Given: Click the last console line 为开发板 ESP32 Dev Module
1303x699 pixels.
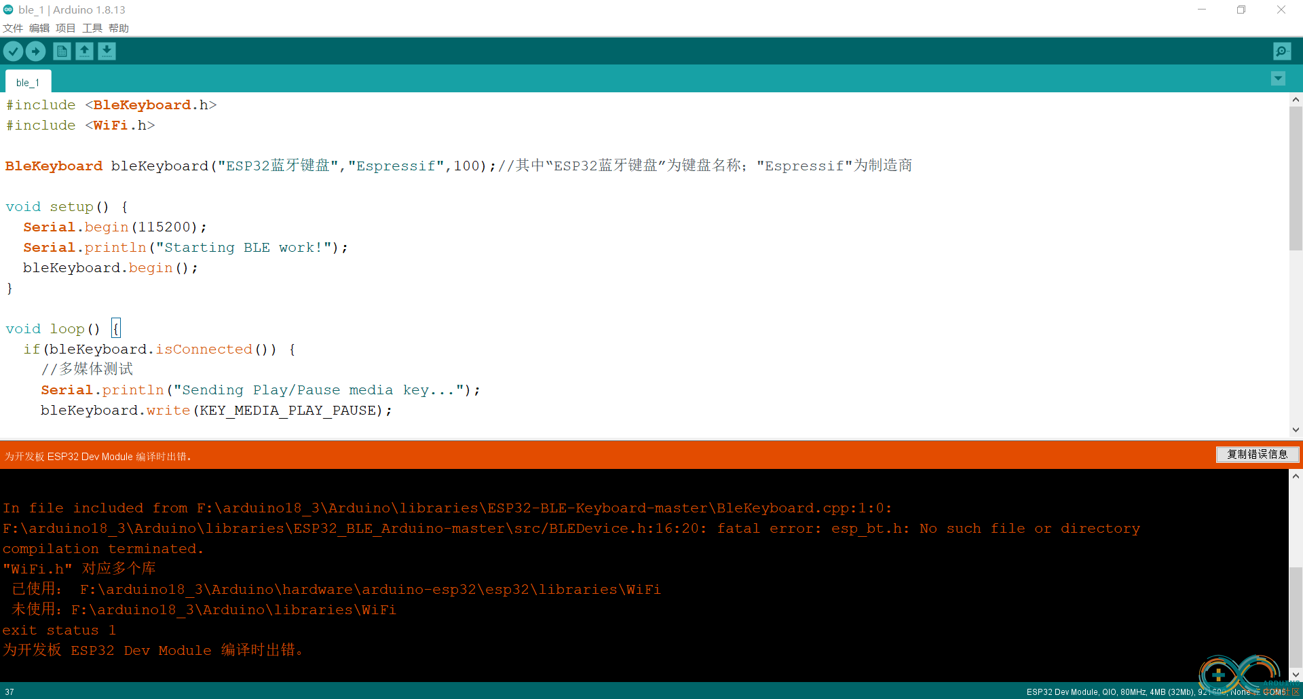Looking at the screenshot, I should pos(153,650).
